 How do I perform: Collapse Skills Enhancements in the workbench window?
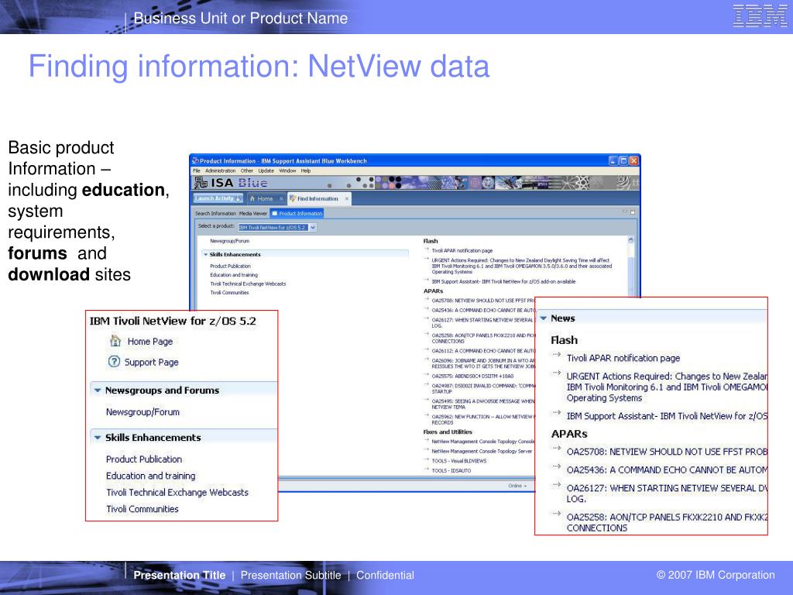206,254
